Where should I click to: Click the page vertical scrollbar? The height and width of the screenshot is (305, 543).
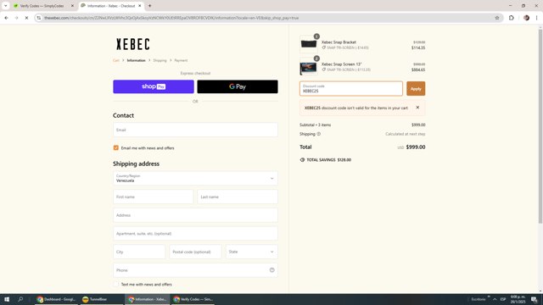(540, 126)
